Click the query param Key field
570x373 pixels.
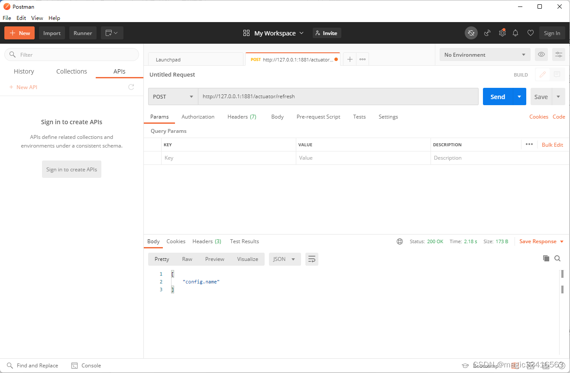click(x=229, y=158)
